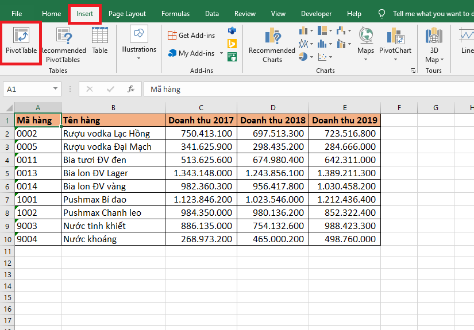Viewport: 474px width, 330px height.
Task: Insert a Table from the ribbon
Action: click(100, 40)
